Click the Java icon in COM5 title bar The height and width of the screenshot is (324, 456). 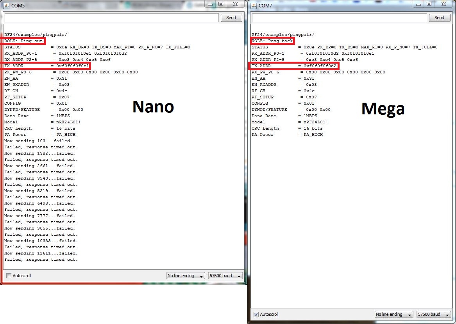coord(6,5)
